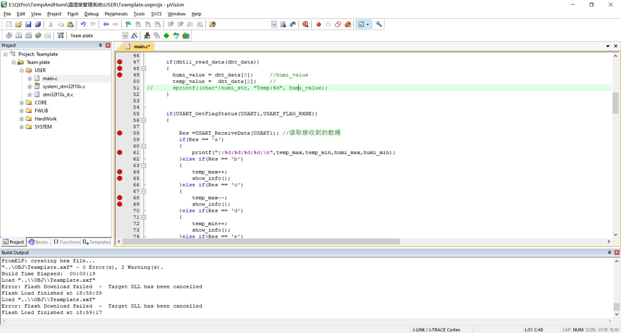Viewport: 621px width, 333px height.
Task: Pin the Build Output panel
Action: 609,252
